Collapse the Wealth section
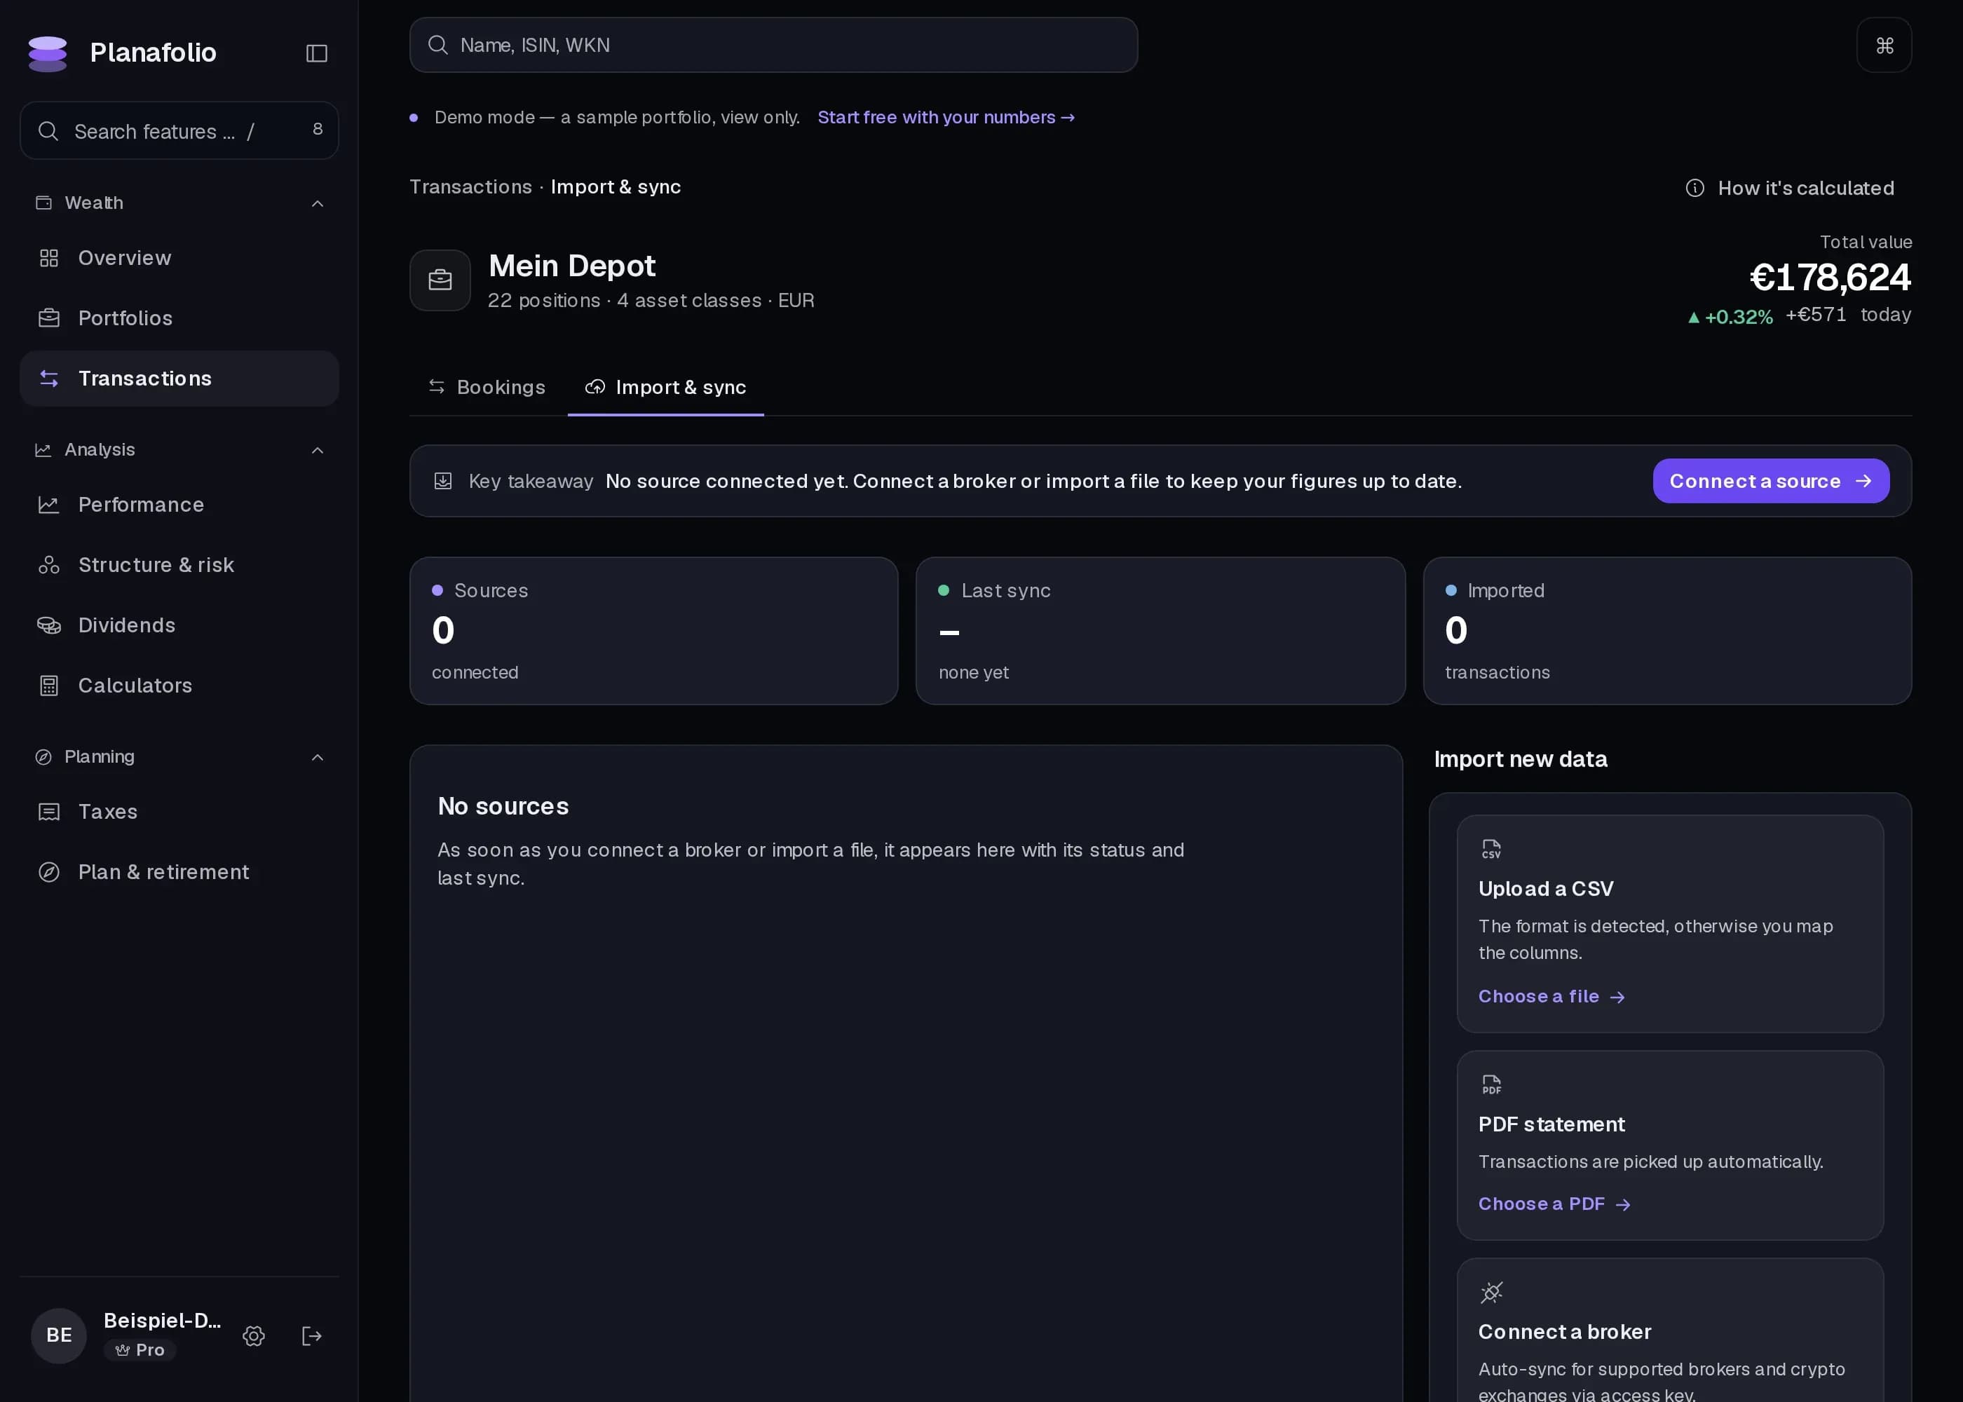Viewport: 1963px width, 1402px height. tap(318, 203)
